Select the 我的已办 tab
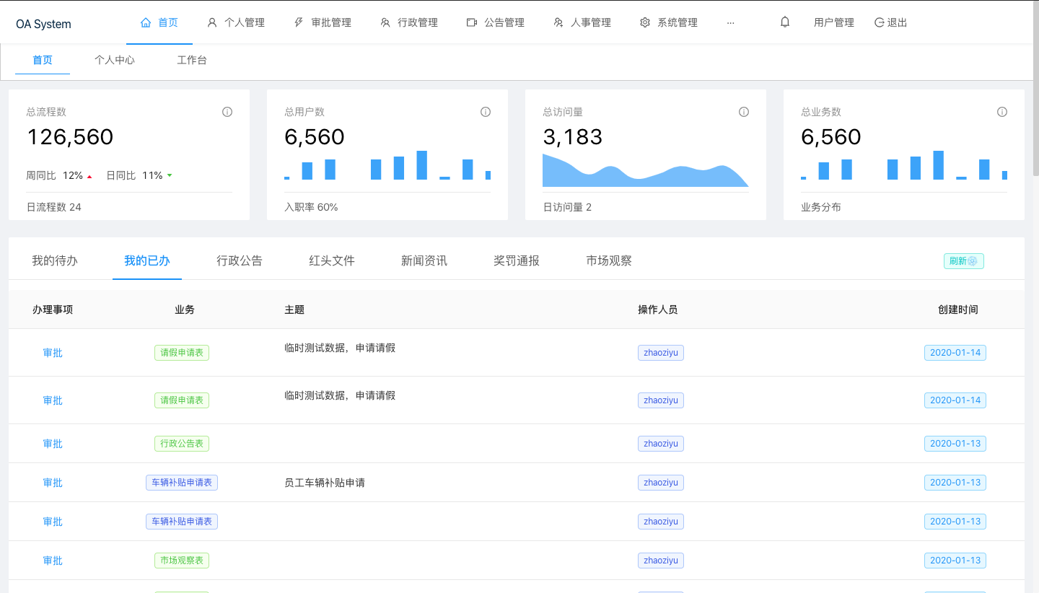Screen dimensions: 1039x593 (x=147, y=260)
